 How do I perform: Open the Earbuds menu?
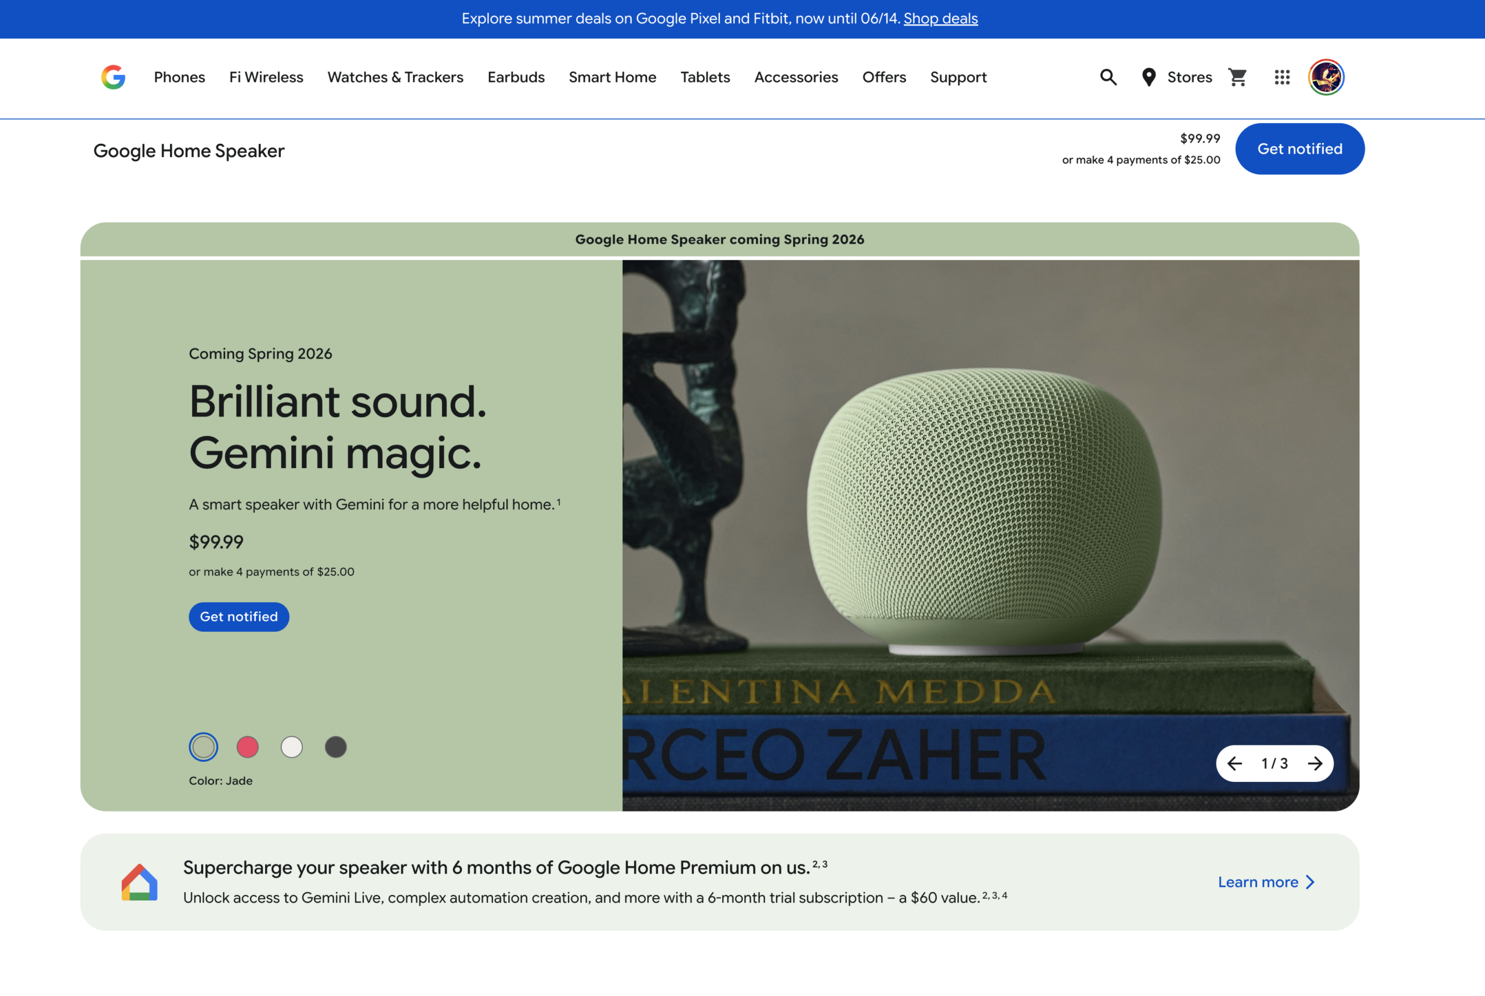516,77
